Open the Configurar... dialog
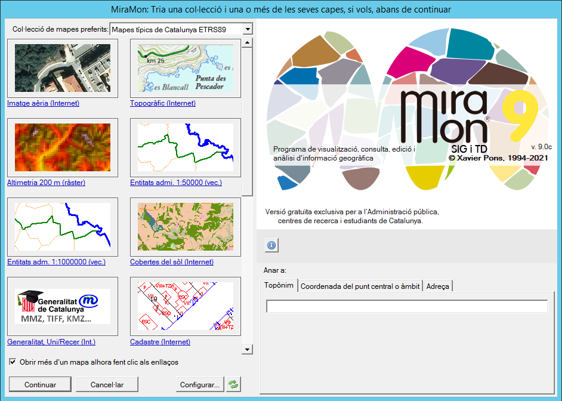Viewport: 562px width, 401px height. (x=200, y=384)
